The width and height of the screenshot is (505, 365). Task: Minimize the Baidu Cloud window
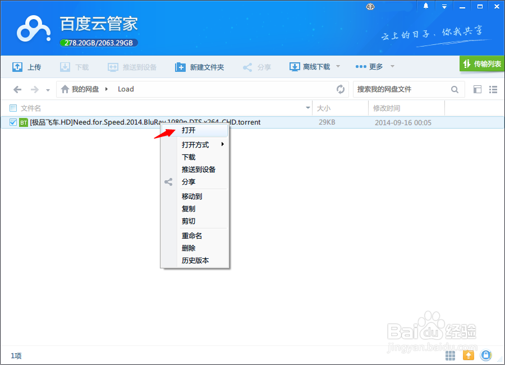click(462, 6)
